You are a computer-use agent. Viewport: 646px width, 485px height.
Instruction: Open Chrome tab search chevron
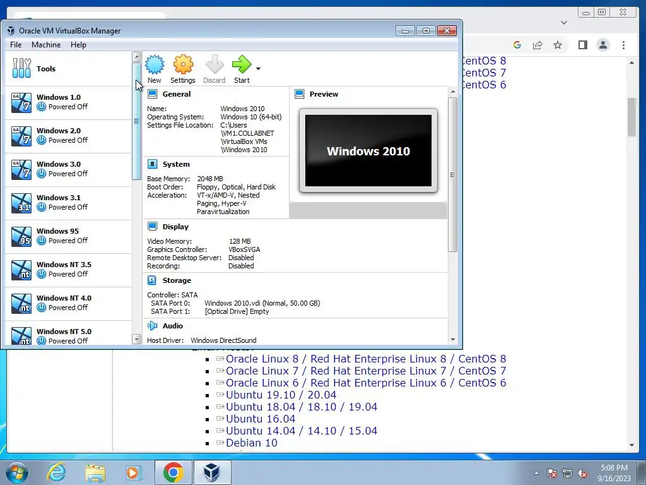click(x=564, y=23)
